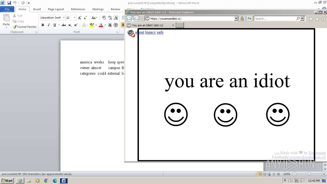Click the Zoom In plus button
The width and height of the screenshot is (327, 184).
pyautogui.click(x=324, y=174)
